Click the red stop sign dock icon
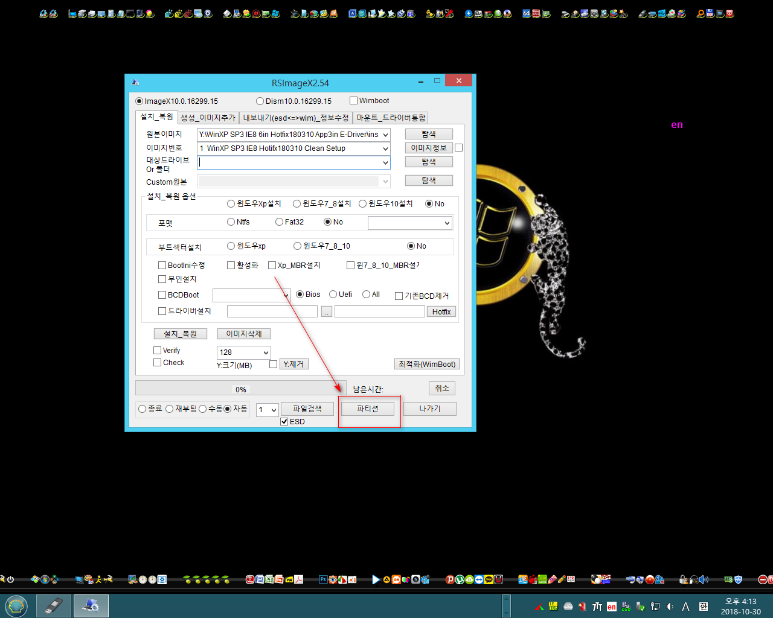This screenshot has width=773, height=618. (763, 579)
